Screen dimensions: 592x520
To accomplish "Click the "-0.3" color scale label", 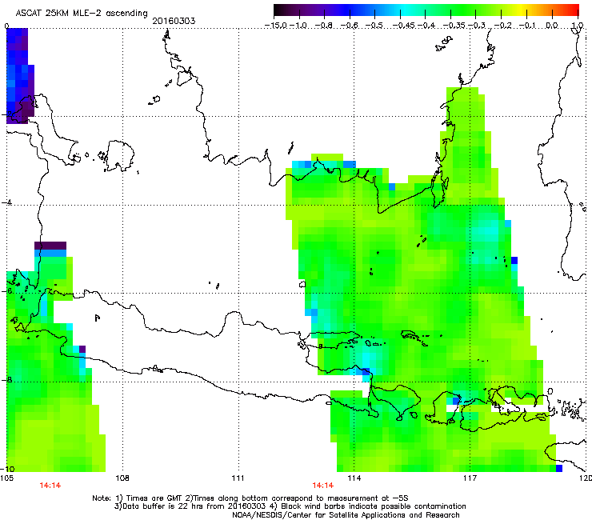I will [x=477, y=26].
